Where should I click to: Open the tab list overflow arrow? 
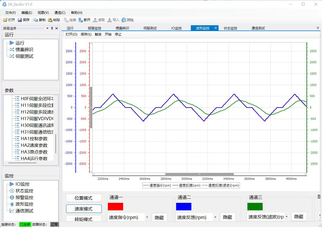pos(318,28)
